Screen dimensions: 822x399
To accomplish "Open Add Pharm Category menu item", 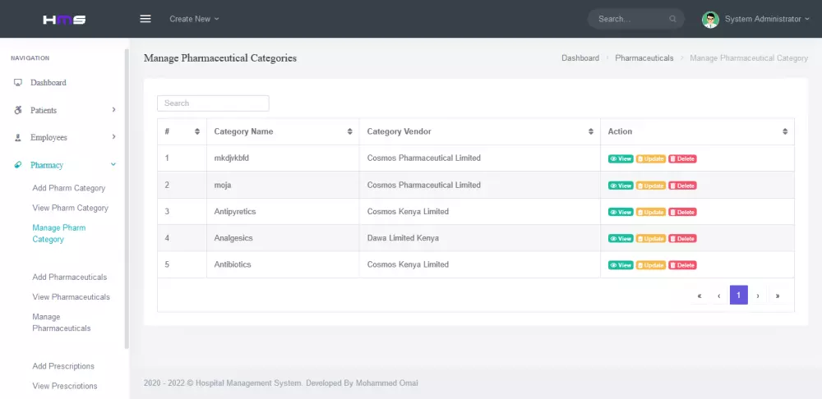I will pos(69,188).
